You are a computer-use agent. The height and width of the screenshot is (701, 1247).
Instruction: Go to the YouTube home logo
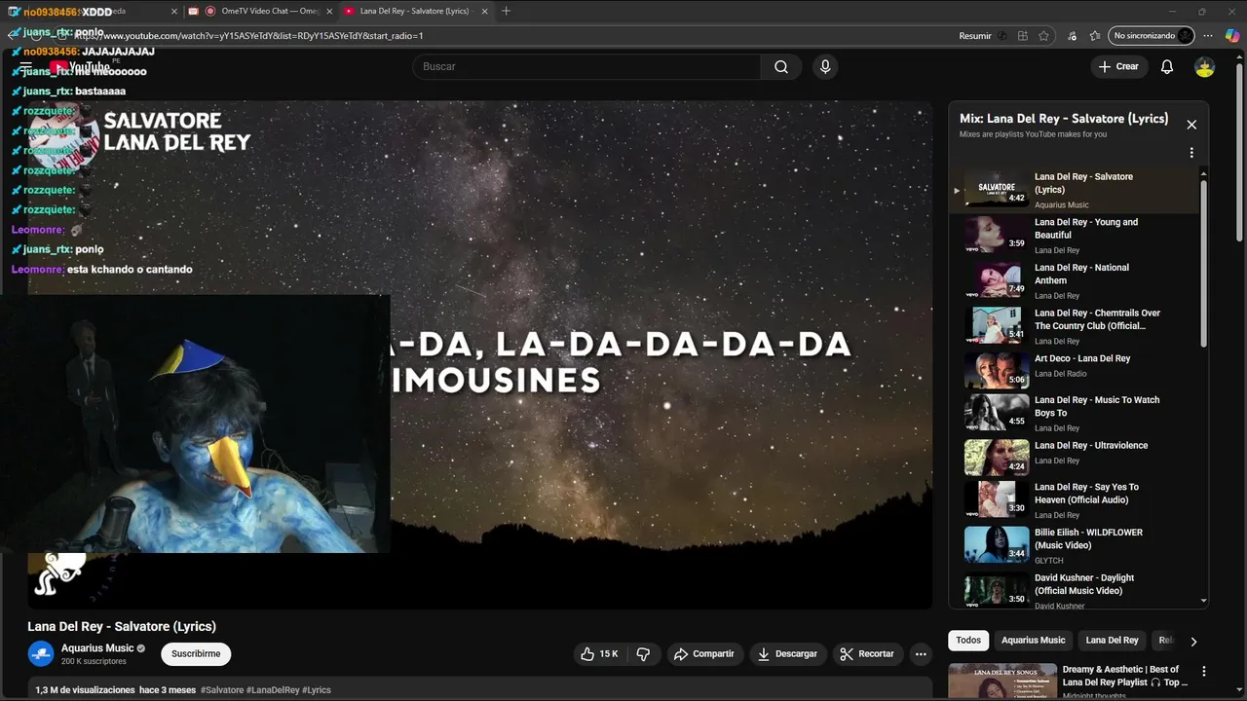[x=80, y=66]
